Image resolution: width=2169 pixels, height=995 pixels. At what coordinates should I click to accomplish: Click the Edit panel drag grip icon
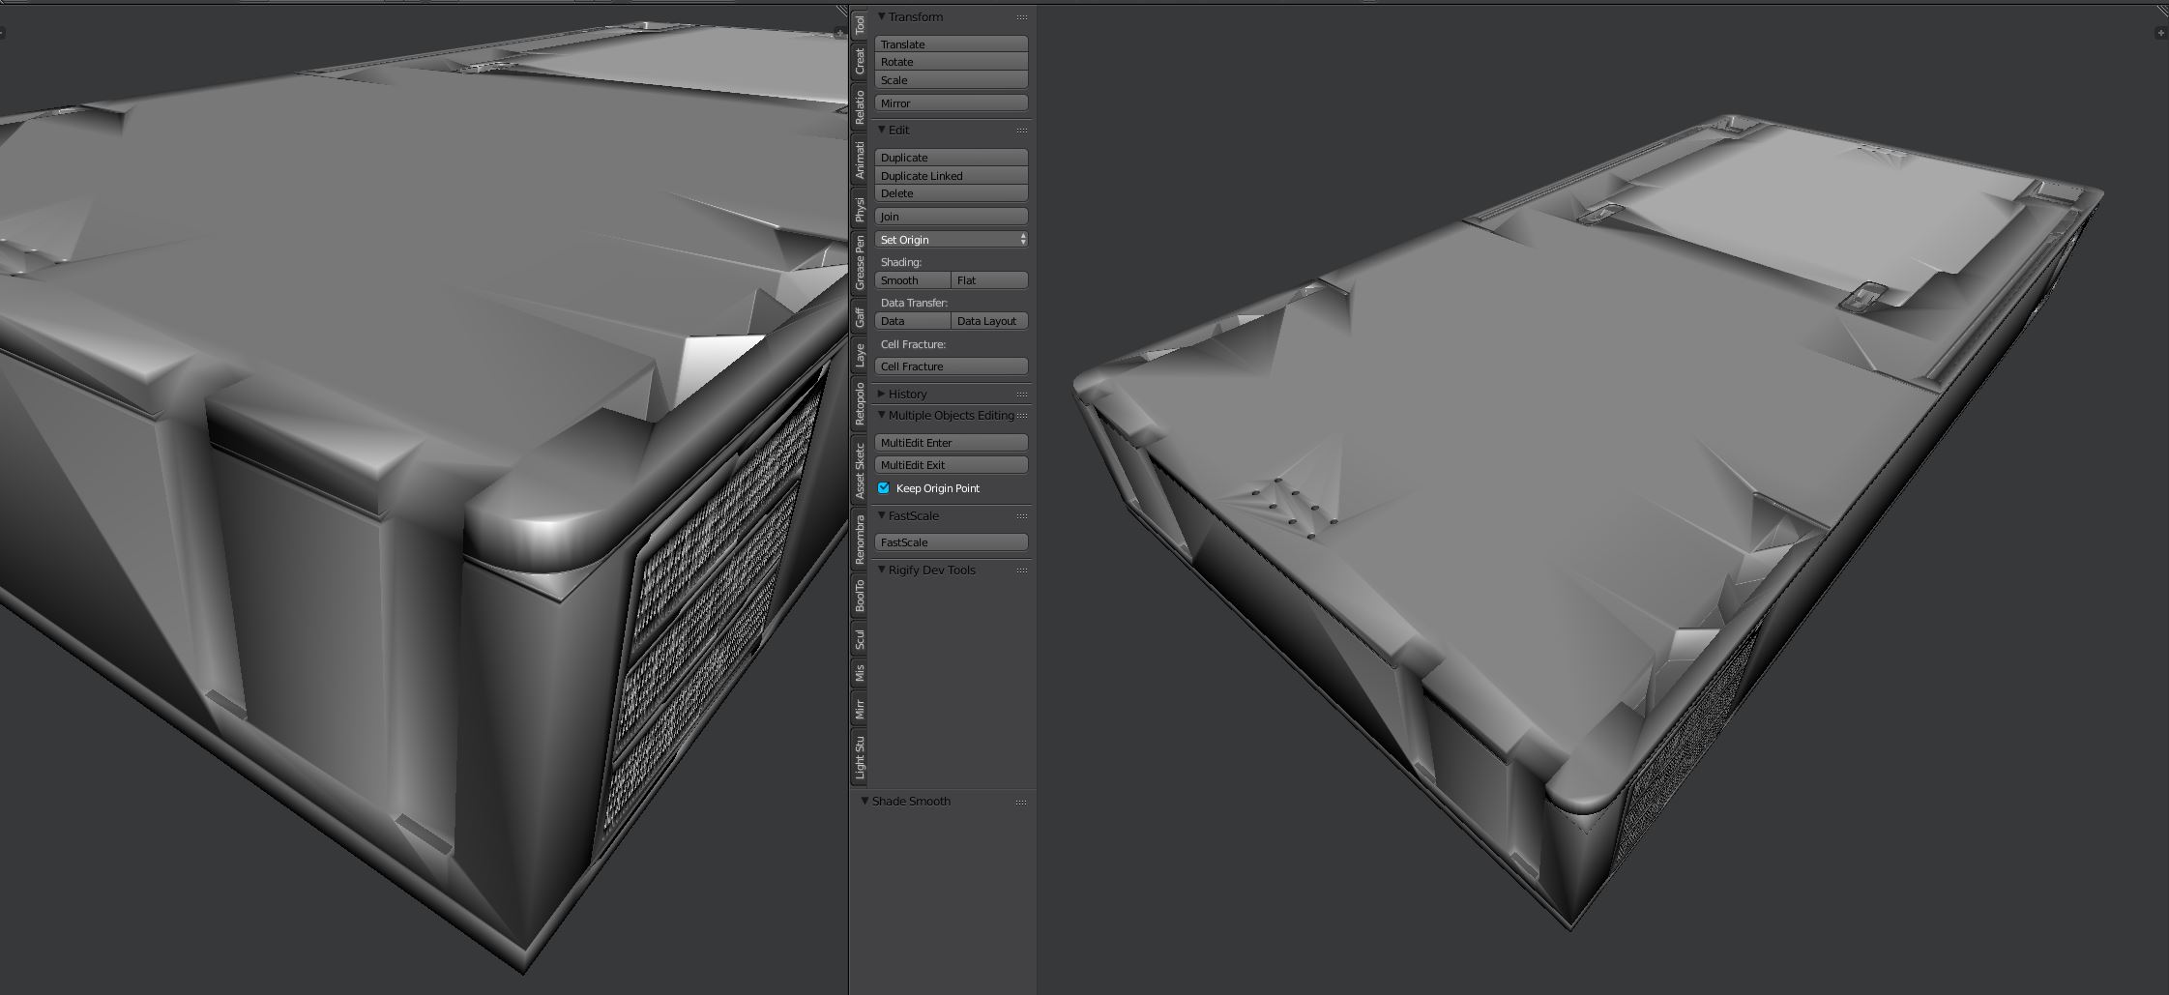(1021, 131)
